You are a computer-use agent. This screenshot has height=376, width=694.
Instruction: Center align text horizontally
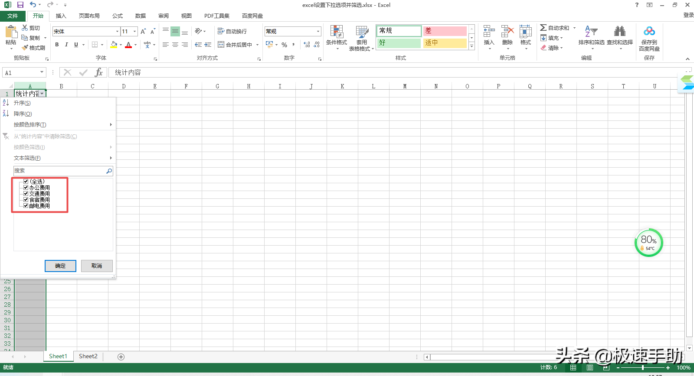pos(175,45)
